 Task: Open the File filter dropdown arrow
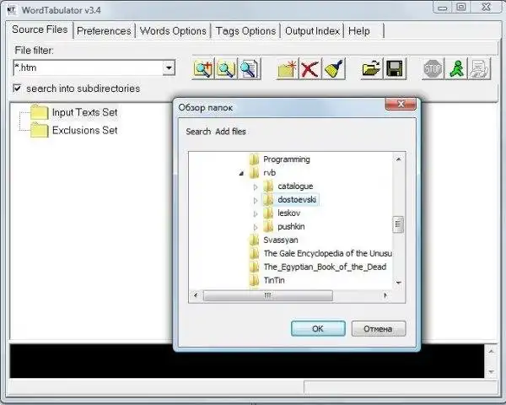[x=169, y=67]
